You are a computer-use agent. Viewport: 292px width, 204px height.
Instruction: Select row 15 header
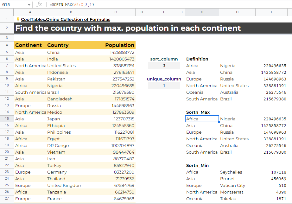pos(7,119)
